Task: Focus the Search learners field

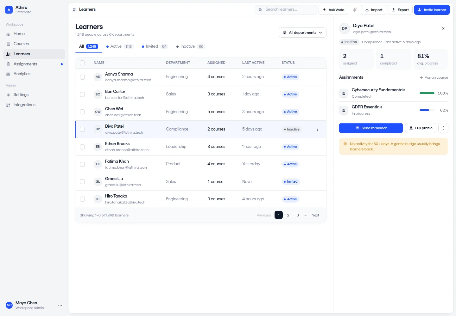Action: click(x=286, y=10)
